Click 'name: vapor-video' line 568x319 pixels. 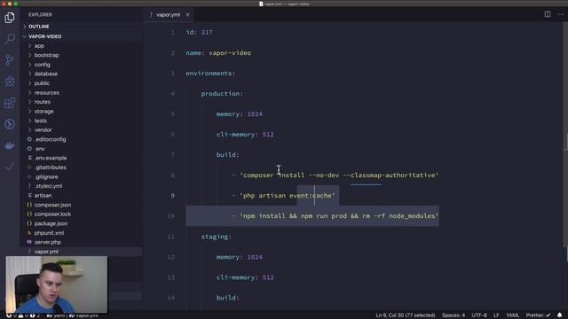(218, 53)
